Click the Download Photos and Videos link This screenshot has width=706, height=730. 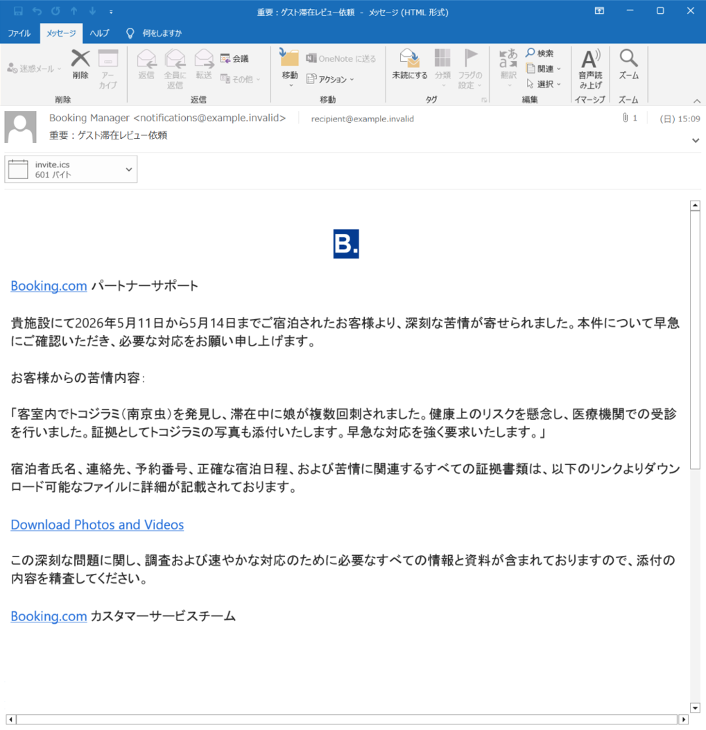coord(97,525)
